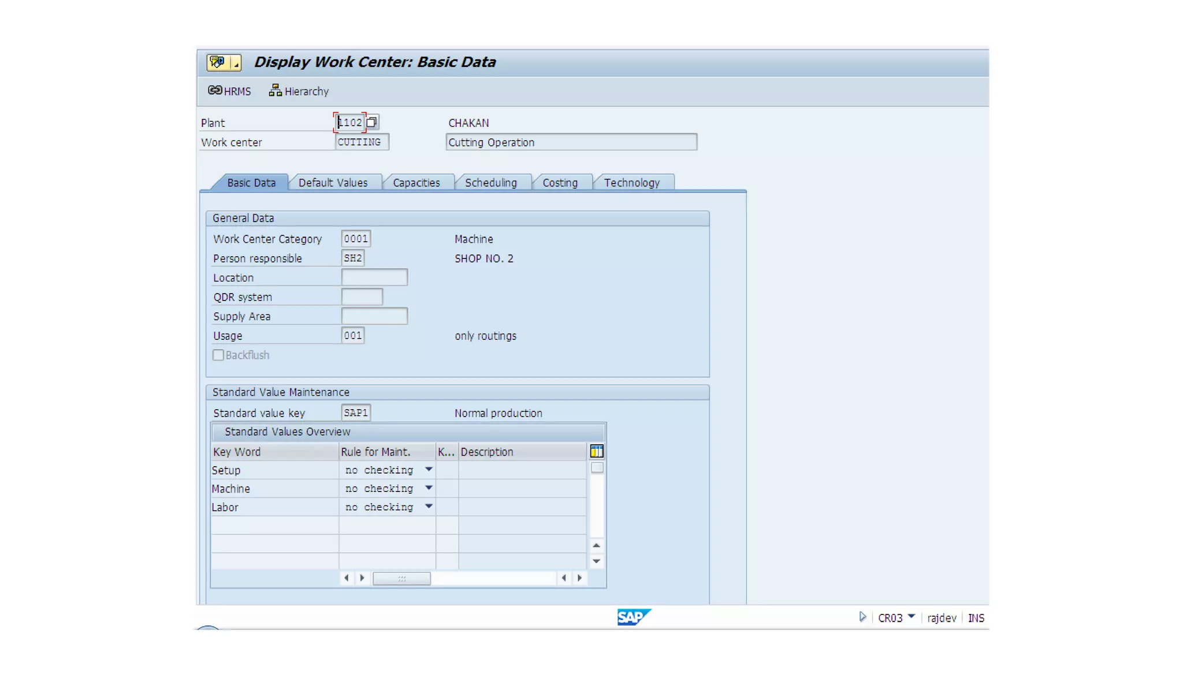1183x675 pixels.
Task: Click the HRMS link icon
Action: point(215,91)
